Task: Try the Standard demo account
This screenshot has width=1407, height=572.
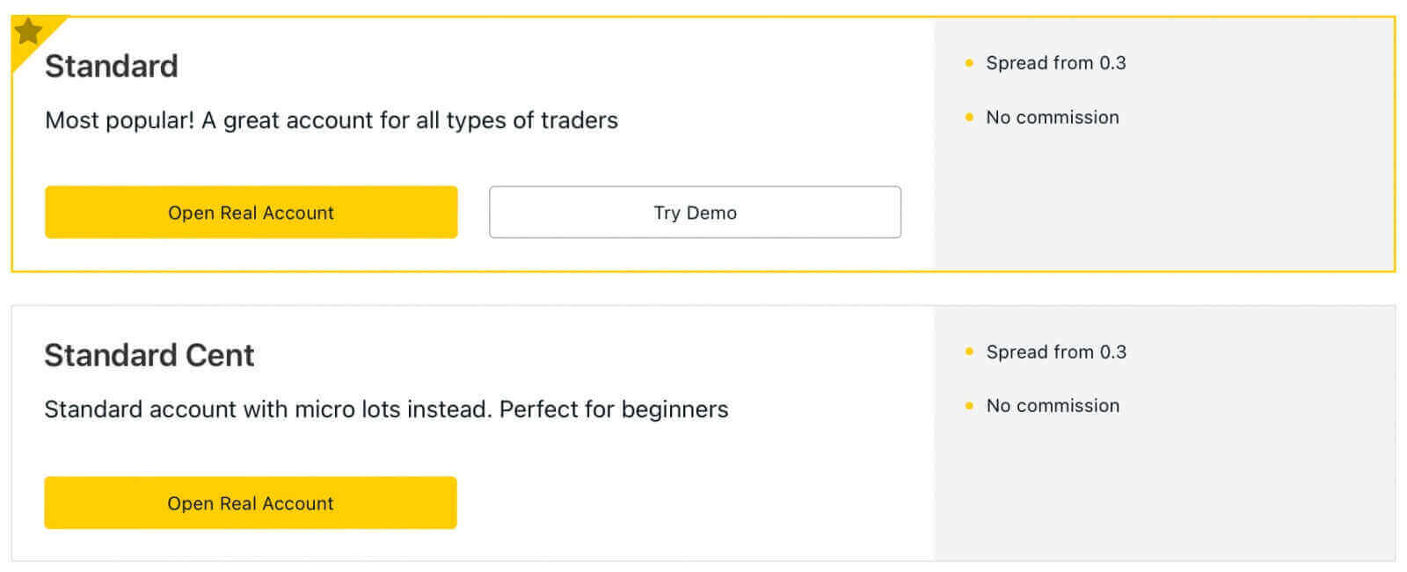Action: pyautogui.click(x=695, y=213)
